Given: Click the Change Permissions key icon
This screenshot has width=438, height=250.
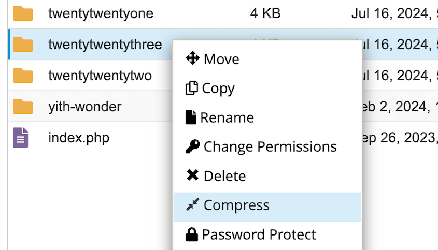Looking at the screenshot, I should pyautogui.click(x=192, y=146).
